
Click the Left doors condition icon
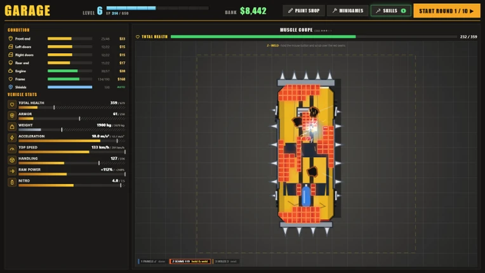[11, 47]
